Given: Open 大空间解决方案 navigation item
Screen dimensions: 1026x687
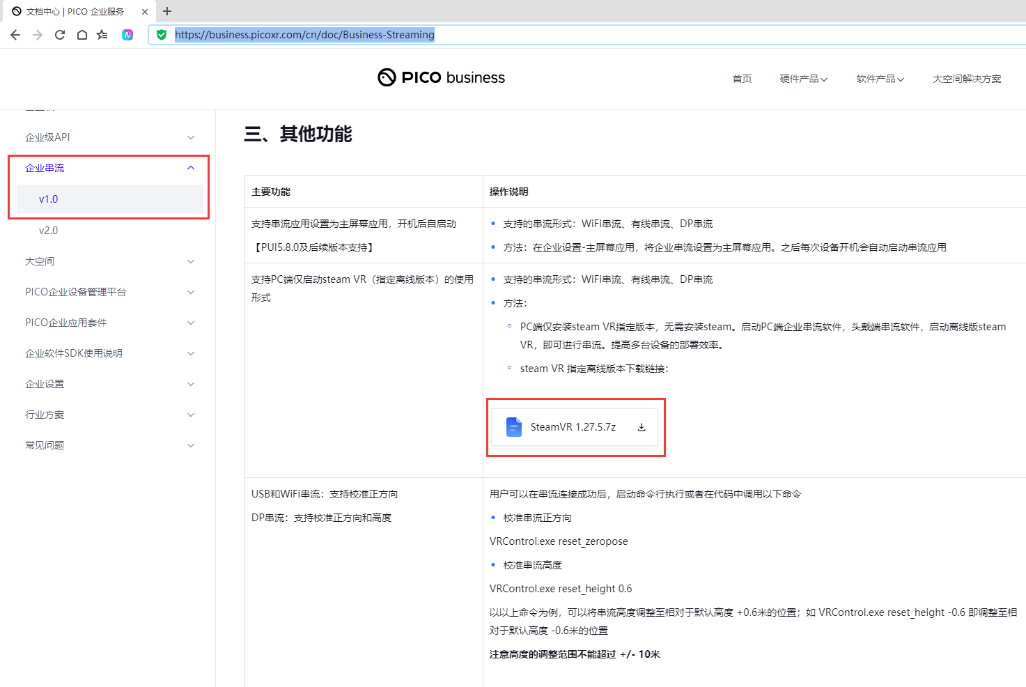Looking at the screenshot, I should (967, 79).
